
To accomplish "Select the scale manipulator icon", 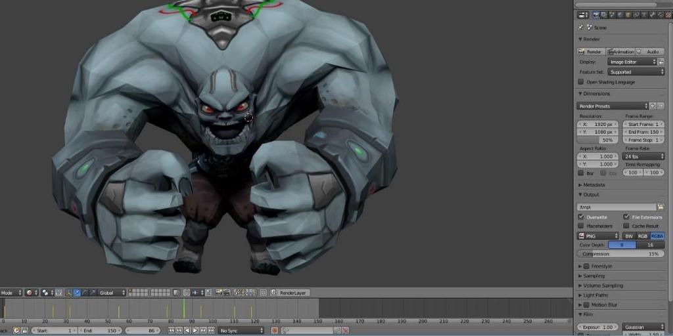I will tap(92, 293).
